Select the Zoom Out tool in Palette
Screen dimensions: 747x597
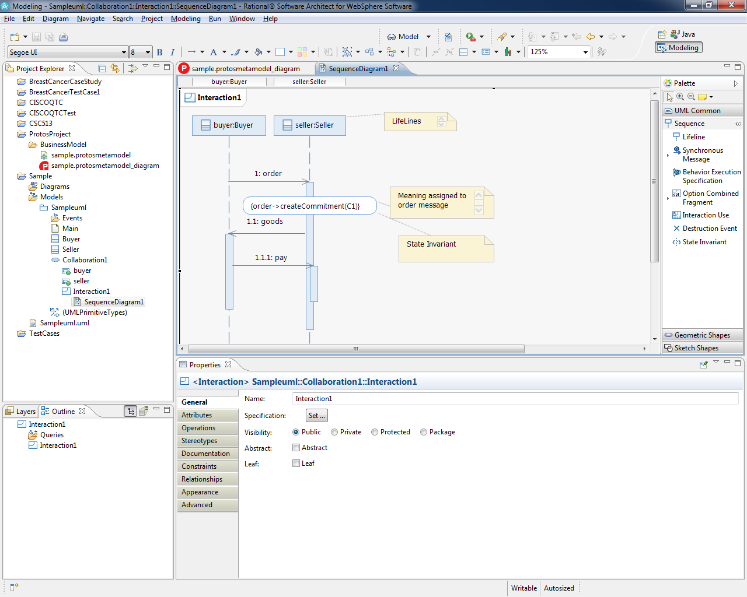(691, 97)
